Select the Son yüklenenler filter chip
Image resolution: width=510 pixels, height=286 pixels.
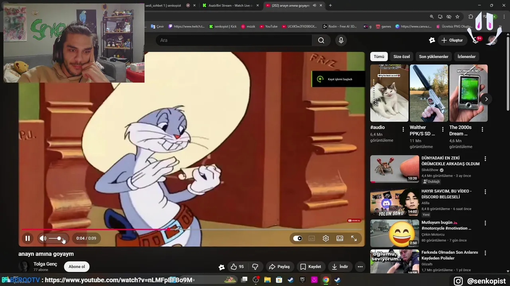click(433, 56)
